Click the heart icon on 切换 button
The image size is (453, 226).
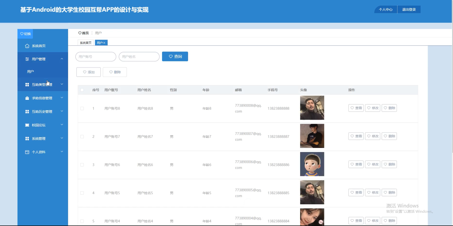click(x=22, y=34)
